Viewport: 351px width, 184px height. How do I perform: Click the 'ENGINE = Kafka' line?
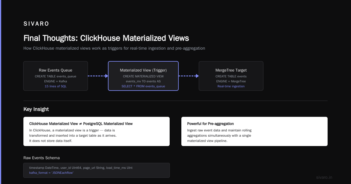[56, 81]
